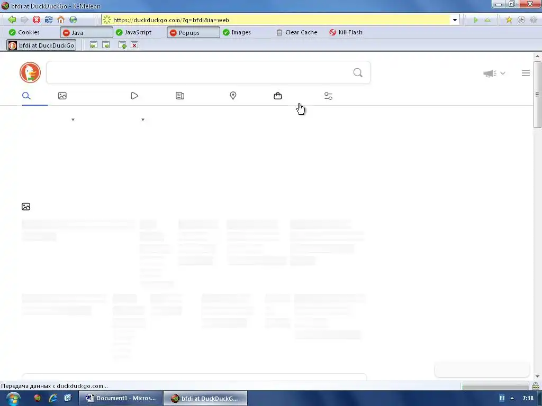Click the scrollbar up arrow
This screenshot has width=542, height=406.
537,56
